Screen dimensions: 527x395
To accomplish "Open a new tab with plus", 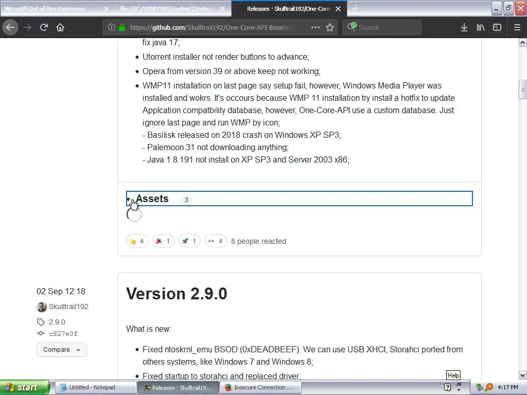I will click(x=355, y=8).
